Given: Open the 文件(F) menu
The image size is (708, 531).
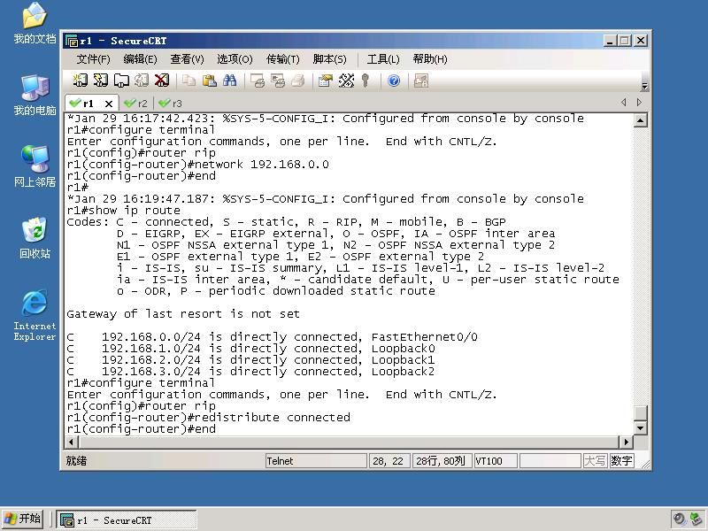Looking at the screenshot, I should click(x=94, y=59).
